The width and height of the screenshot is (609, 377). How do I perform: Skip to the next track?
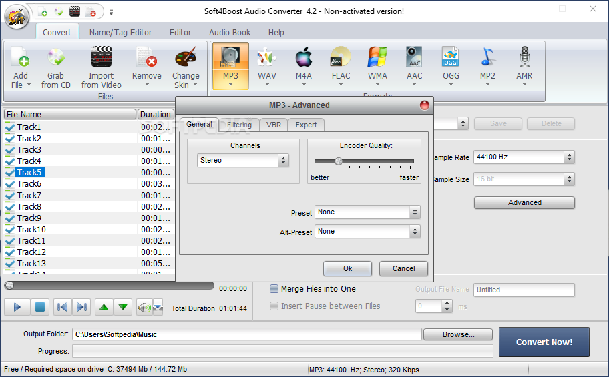81,307
